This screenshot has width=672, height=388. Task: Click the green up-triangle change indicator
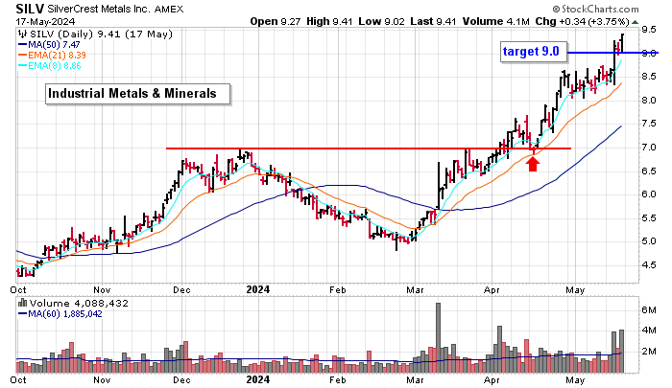click(x=635, y=22)
